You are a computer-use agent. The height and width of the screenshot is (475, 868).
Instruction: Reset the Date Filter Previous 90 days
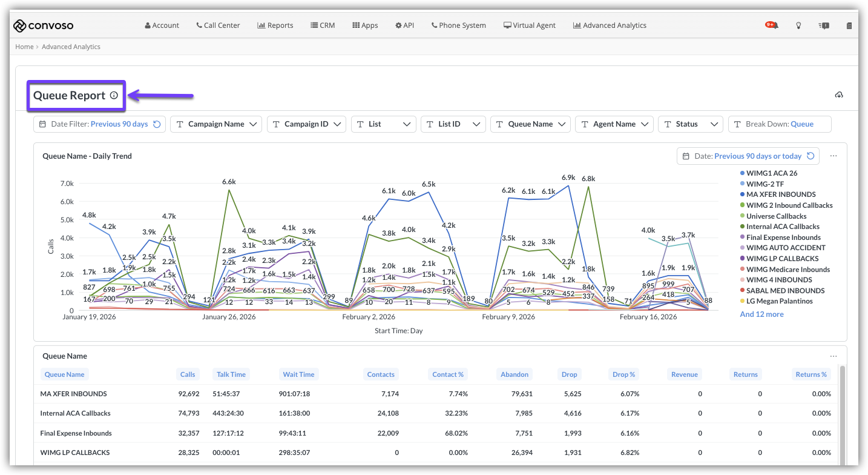[157, 124]
